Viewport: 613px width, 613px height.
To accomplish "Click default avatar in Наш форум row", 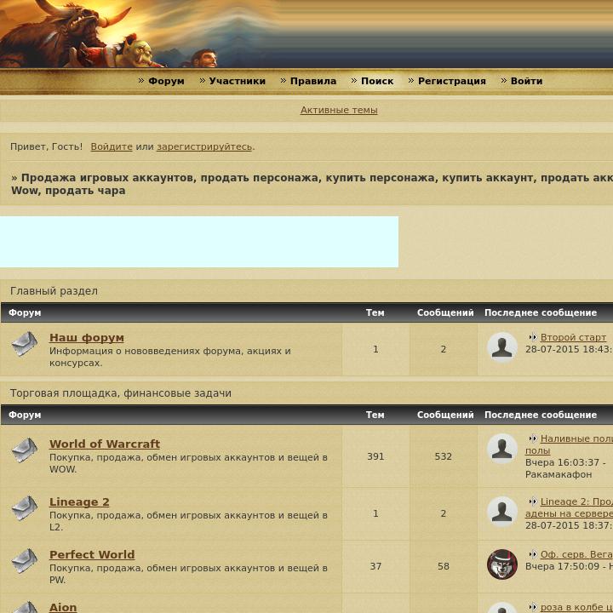I will click(x=502, y=347).
